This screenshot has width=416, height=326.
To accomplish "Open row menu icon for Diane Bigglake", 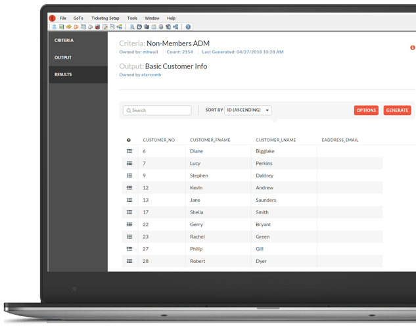I will click(x=129, y=151).
